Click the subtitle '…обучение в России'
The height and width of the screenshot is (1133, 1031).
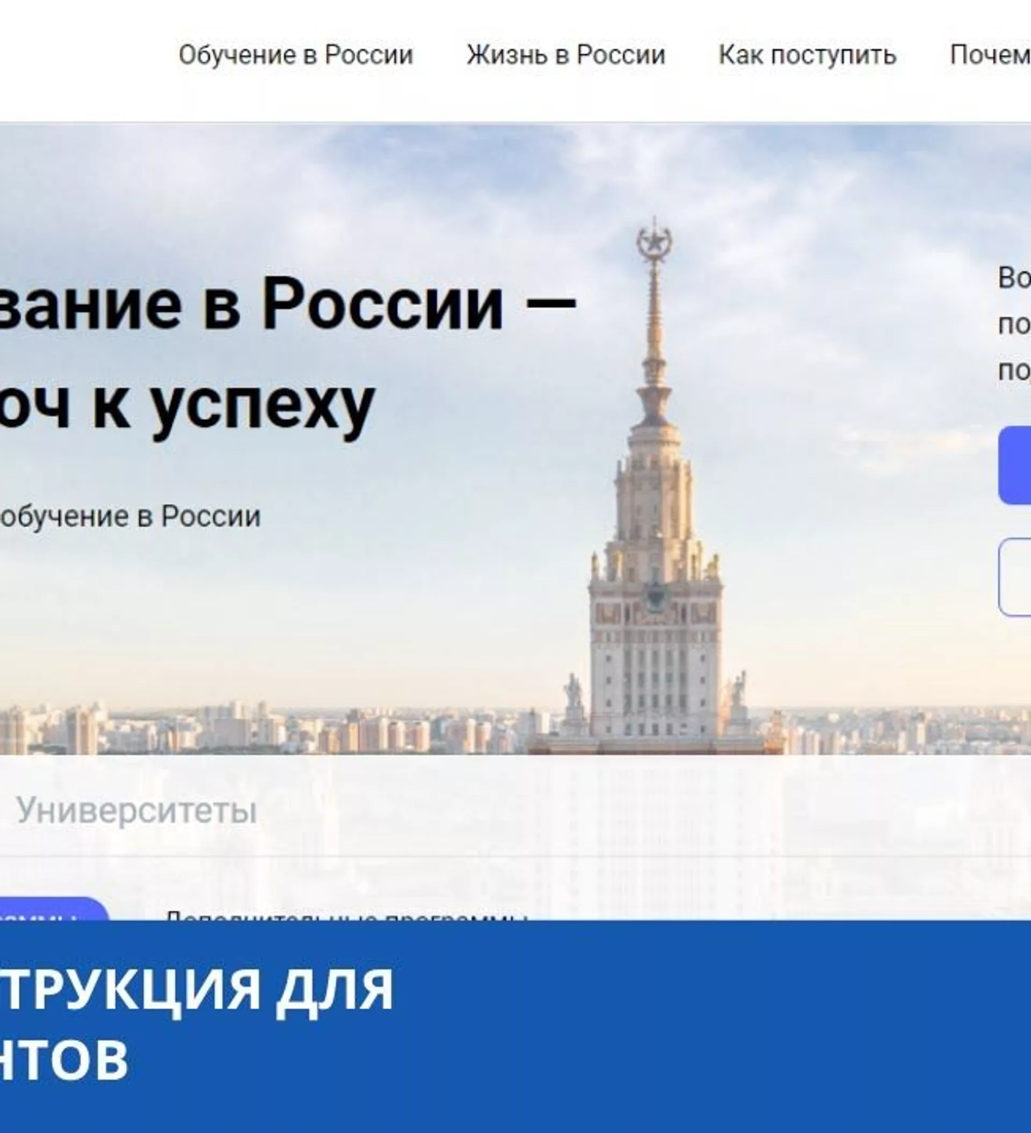(x=130, y=516)
